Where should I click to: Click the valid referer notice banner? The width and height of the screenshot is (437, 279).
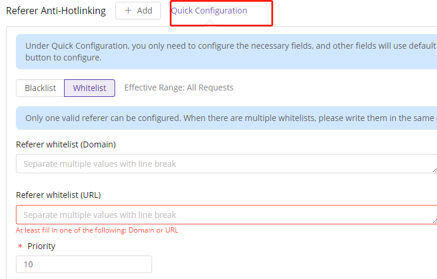click(x=226, y=118)
